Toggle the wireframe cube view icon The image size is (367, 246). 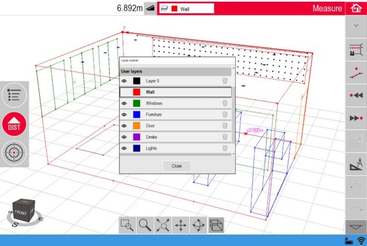click(x=216, y=225)
